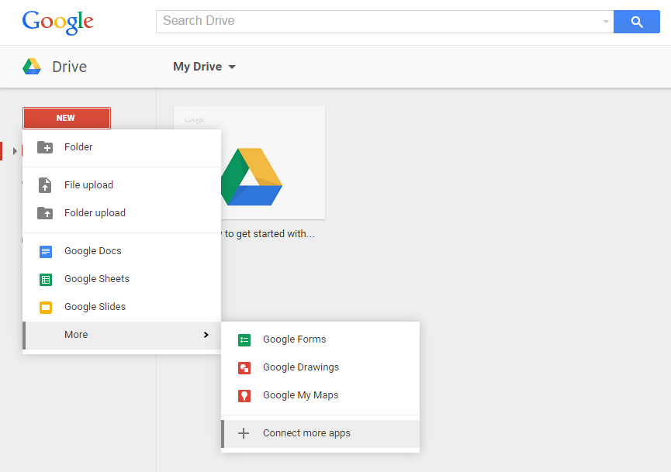The width and height of the screenshot is (671, 472).
Task: Open the search options dropdown arrow
Action: coord(606,22)
